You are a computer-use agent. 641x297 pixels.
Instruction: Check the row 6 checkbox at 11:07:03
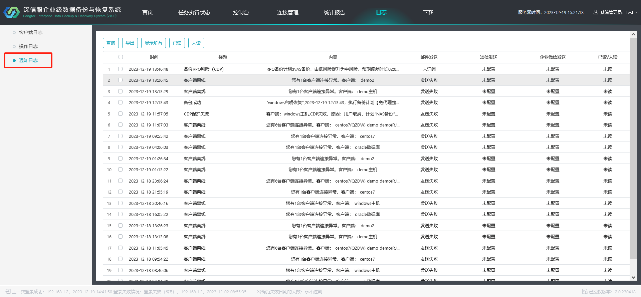tap(121, 125)
